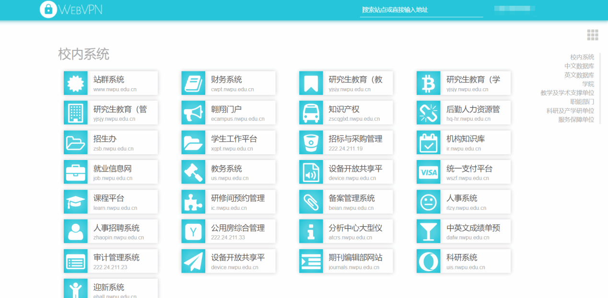Click the folder icon for 学生工作平台
Screen dimensions: 608x298
tap(193, 142)
